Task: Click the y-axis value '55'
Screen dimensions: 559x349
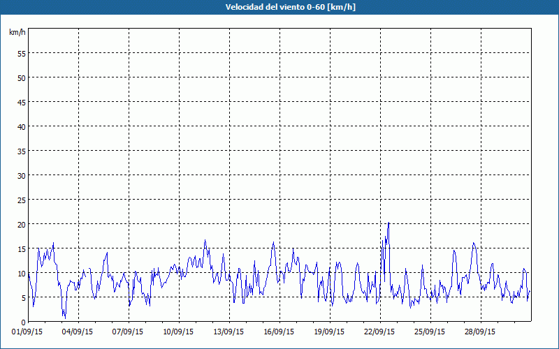Action: click(x=22, y=54)
